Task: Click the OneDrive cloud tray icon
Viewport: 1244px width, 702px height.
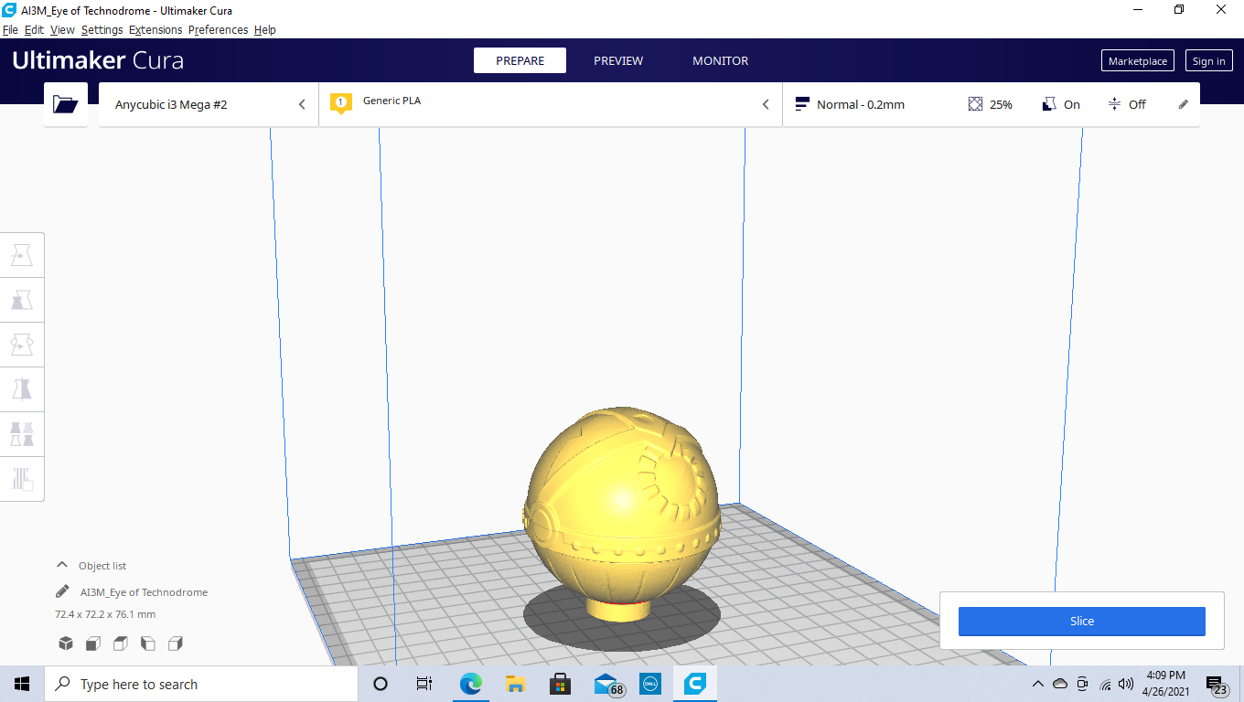Action: (x=1060, y=684)
